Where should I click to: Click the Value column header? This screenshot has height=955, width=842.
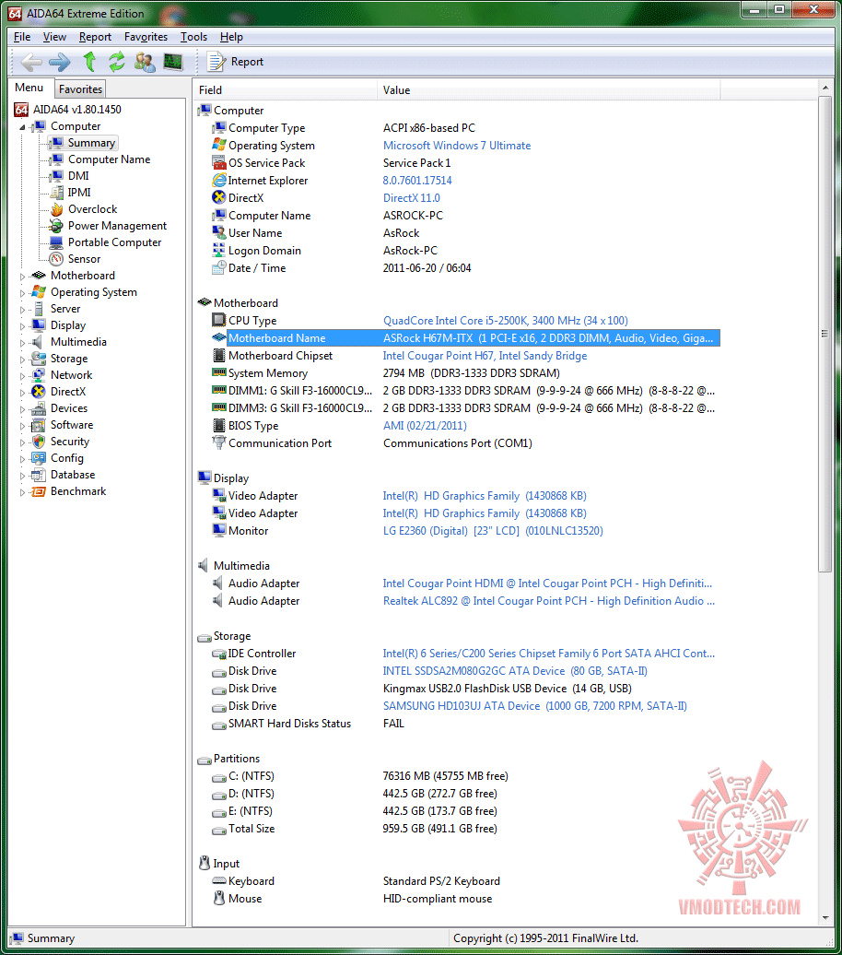[548, 90]
